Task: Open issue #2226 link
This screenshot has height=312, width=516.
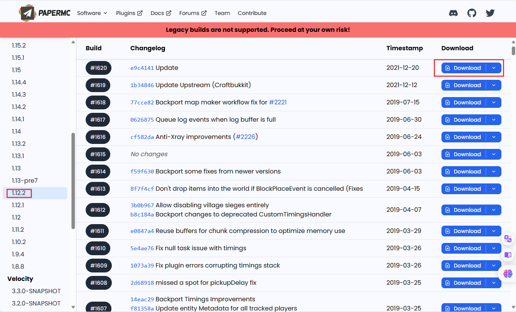Action: click(246, 137)
